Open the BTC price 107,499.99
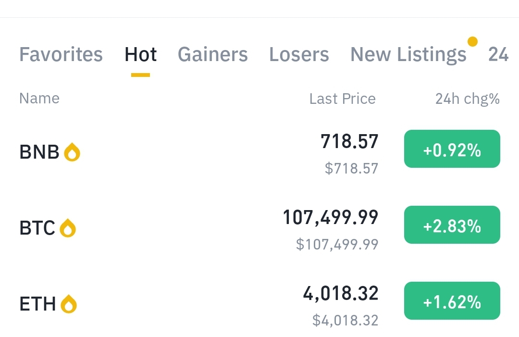Image resolution: width=519 pixels, height=337 pixels. (331, 218)
